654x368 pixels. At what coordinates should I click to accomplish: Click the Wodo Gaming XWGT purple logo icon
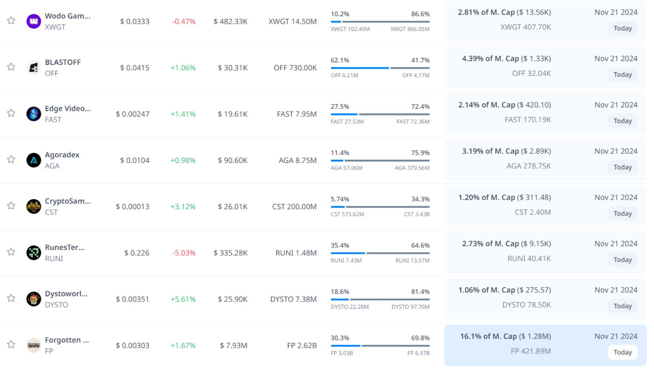pos(34,21)
